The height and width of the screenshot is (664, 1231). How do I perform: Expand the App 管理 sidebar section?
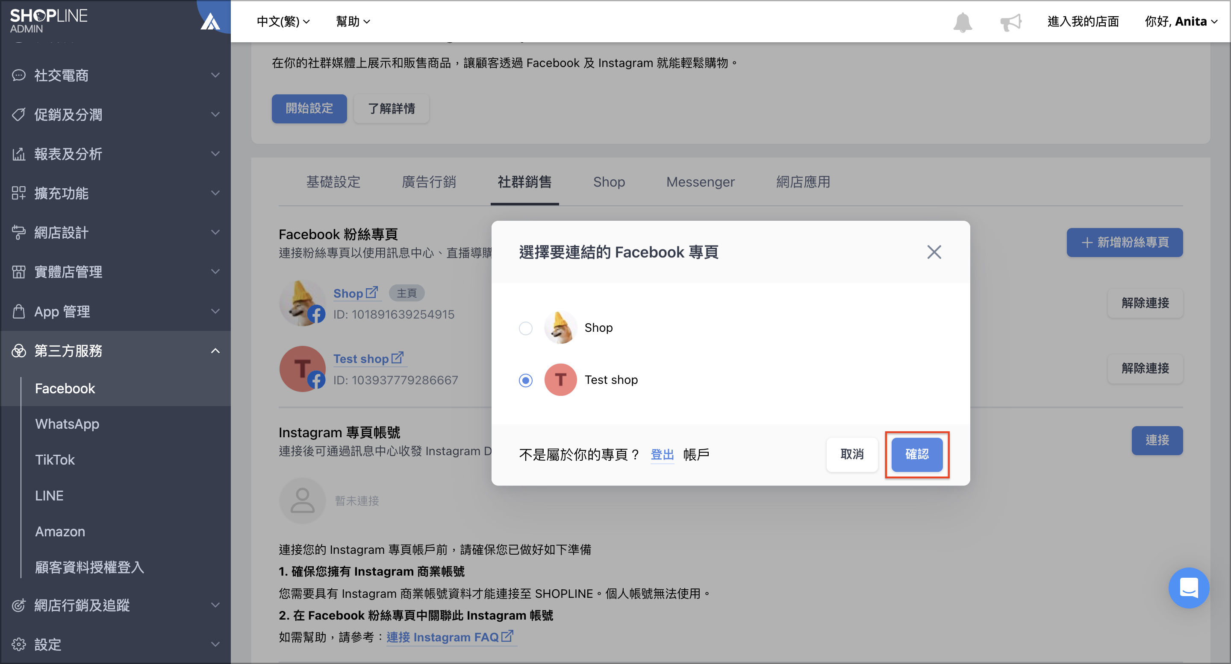(115, 311)
